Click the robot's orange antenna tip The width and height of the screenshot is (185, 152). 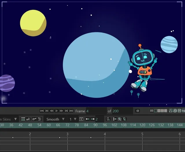point(140,45)
